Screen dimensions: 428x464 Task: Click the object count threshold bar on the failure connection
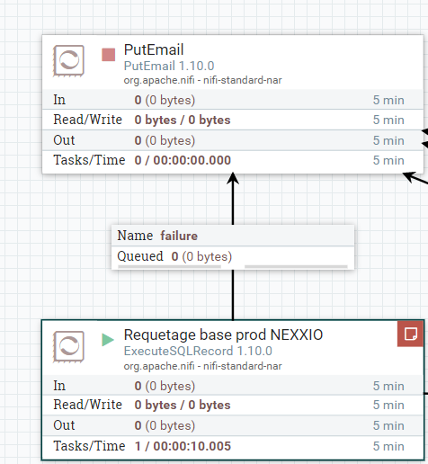coord(170,266)
